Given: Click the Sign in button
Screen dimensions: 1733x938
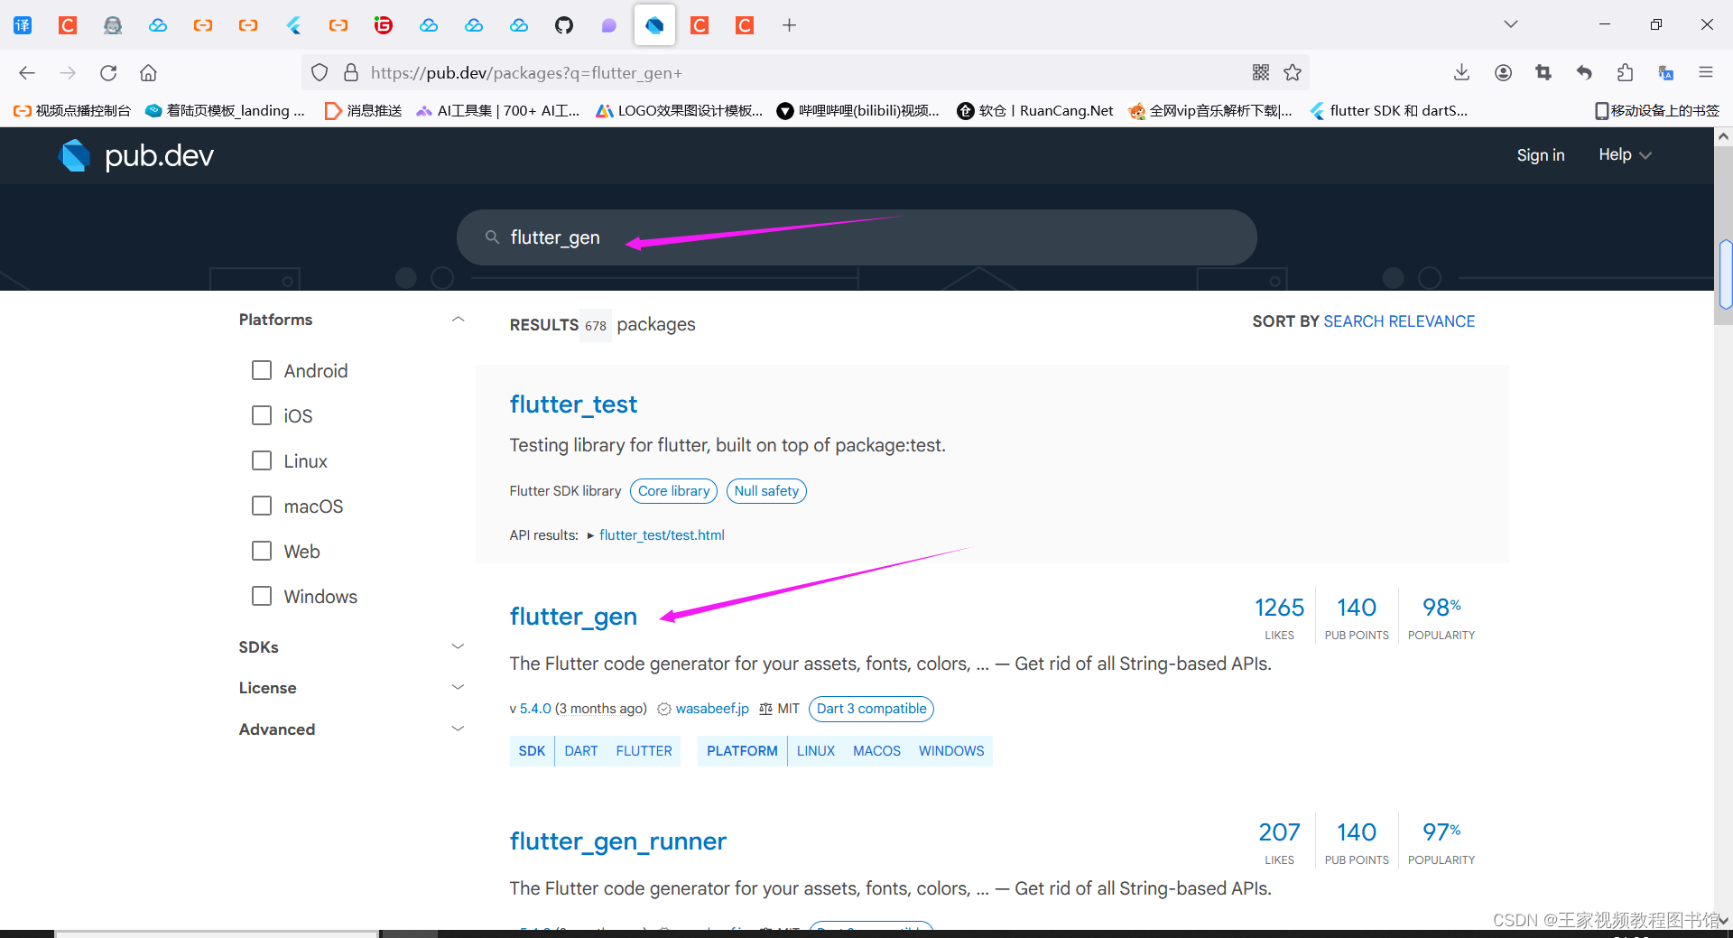Looking at the screenshot, I should point(1541,154).
